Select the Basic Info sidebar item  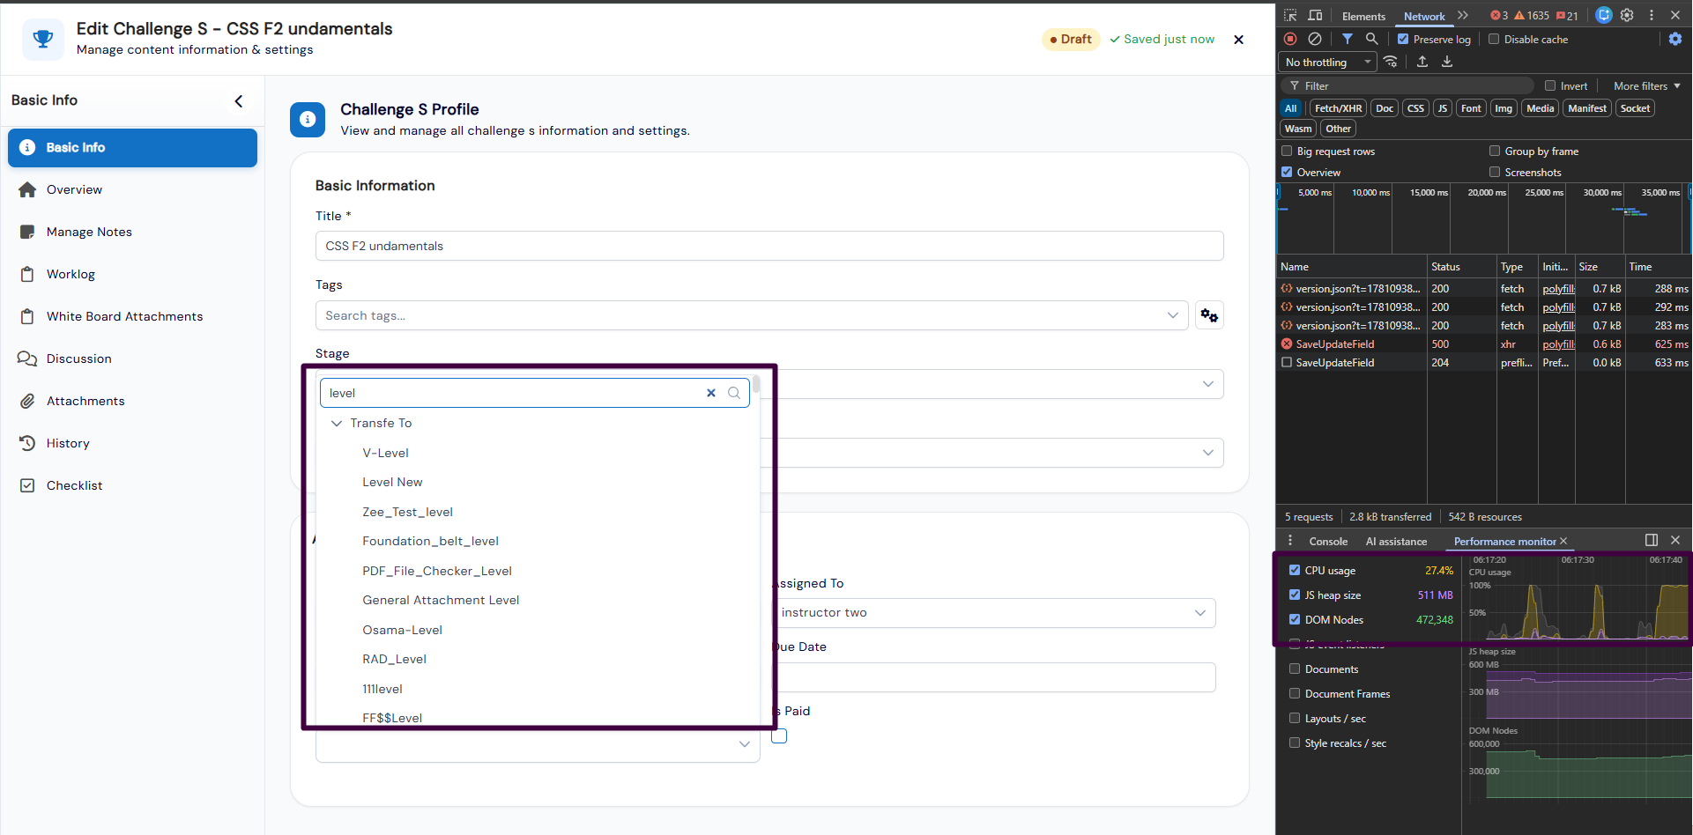(x=132, y=148)
